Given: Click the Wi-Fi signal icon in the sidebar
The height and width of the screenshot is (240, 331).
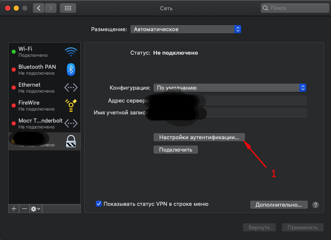Looking at the screenshot, I should 71,52.
